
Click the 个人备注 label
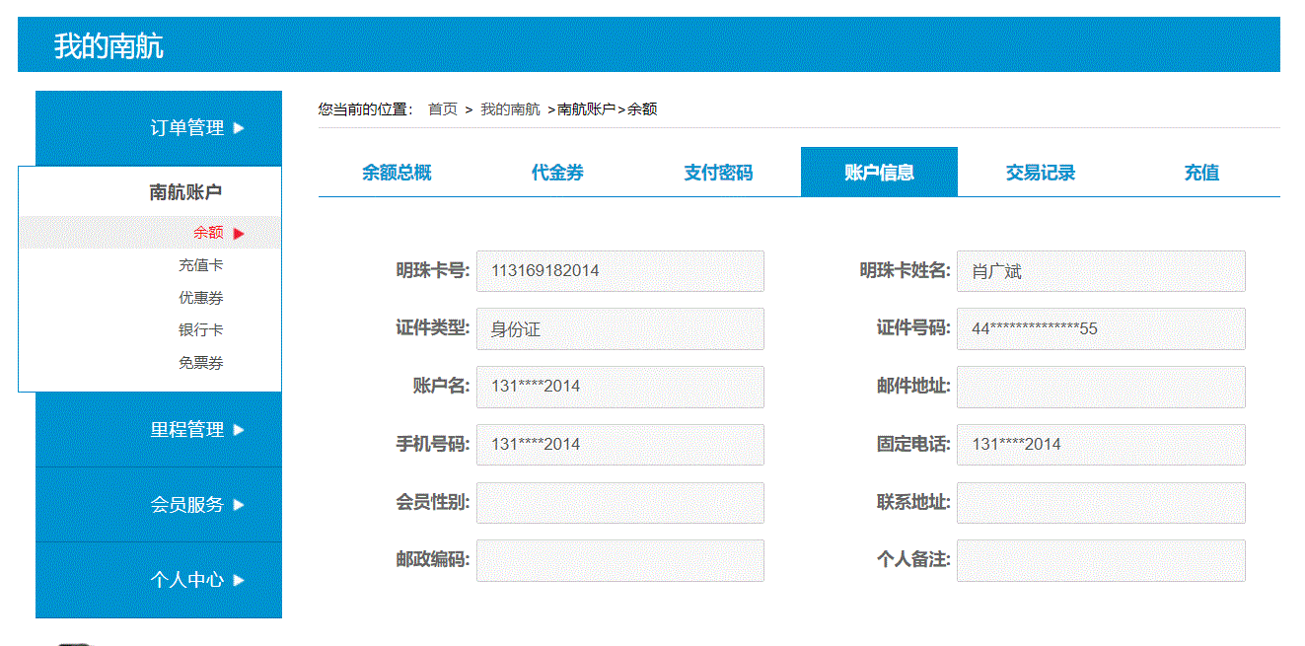pyautogui.click(x=913, y=560)
